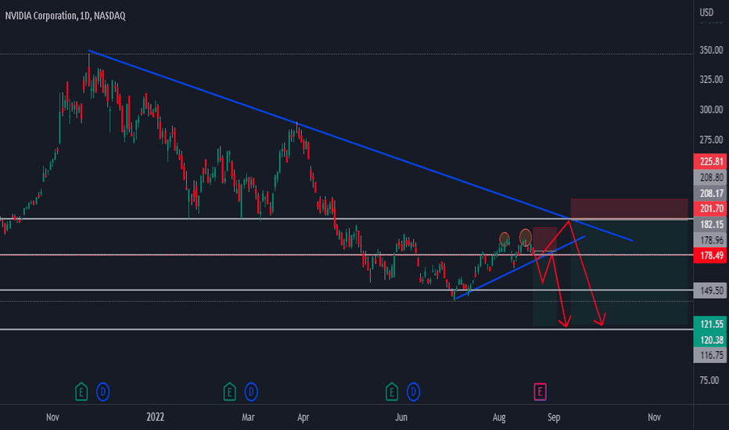Select the gray 208.17 price label

[711, 193]
